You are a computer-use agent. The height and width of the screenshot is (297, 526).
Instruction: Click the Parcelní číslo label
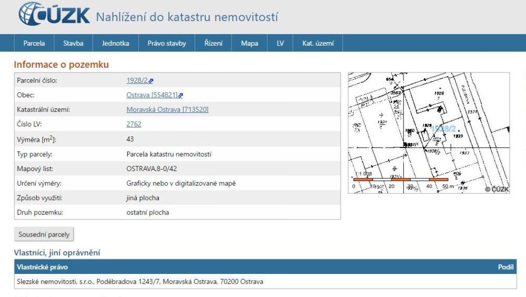pyautogui.click(x=37, y=80)
